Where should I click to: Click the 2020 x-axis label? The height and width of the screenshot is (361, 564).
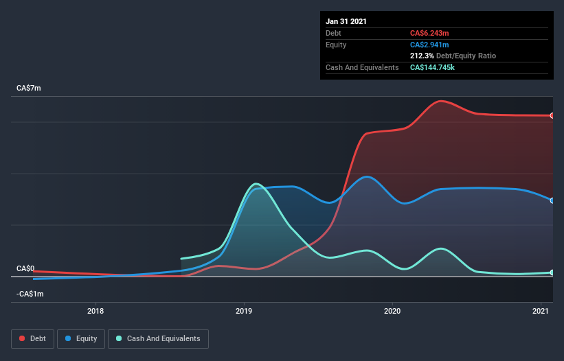tap(392, 311)
